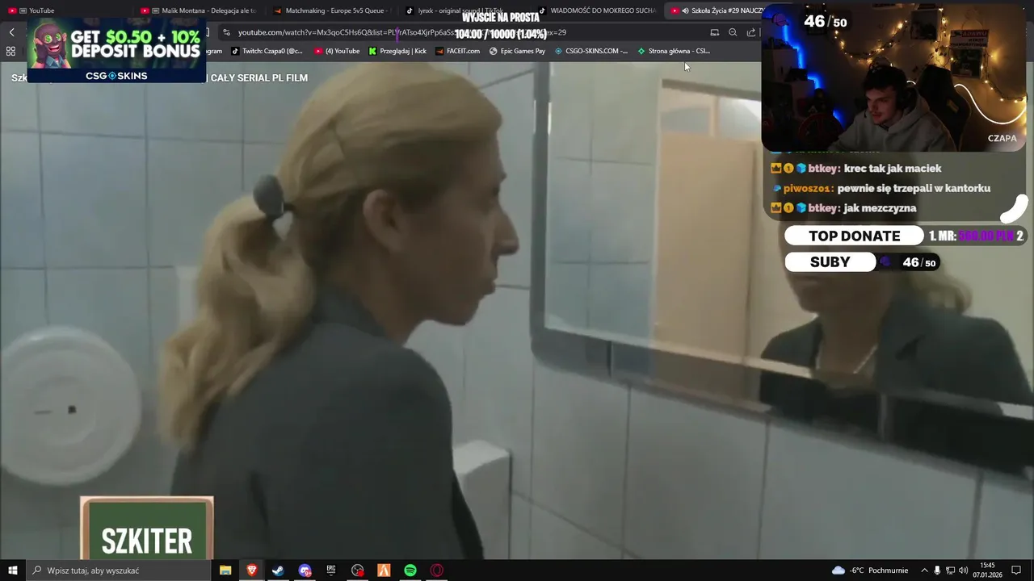Image resolution: width=1034 pixels, height=581 pixels.
Task: Switch to the YouTube tab
Action: (x=65, y=10)
